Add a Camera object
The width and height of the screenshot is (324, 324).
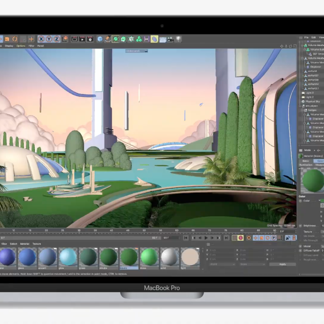(171, 39)
